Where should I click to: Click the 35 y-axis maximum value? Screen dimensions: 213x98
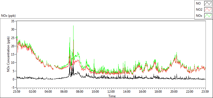click(x=13, y=21)
